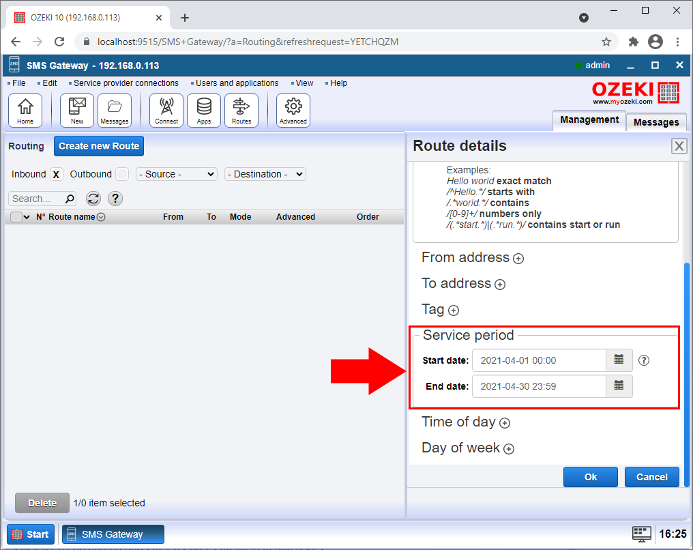Viewport: 693px width, 550px height.
Task: Click the Create new Route button
Action: tap(99, 146)
